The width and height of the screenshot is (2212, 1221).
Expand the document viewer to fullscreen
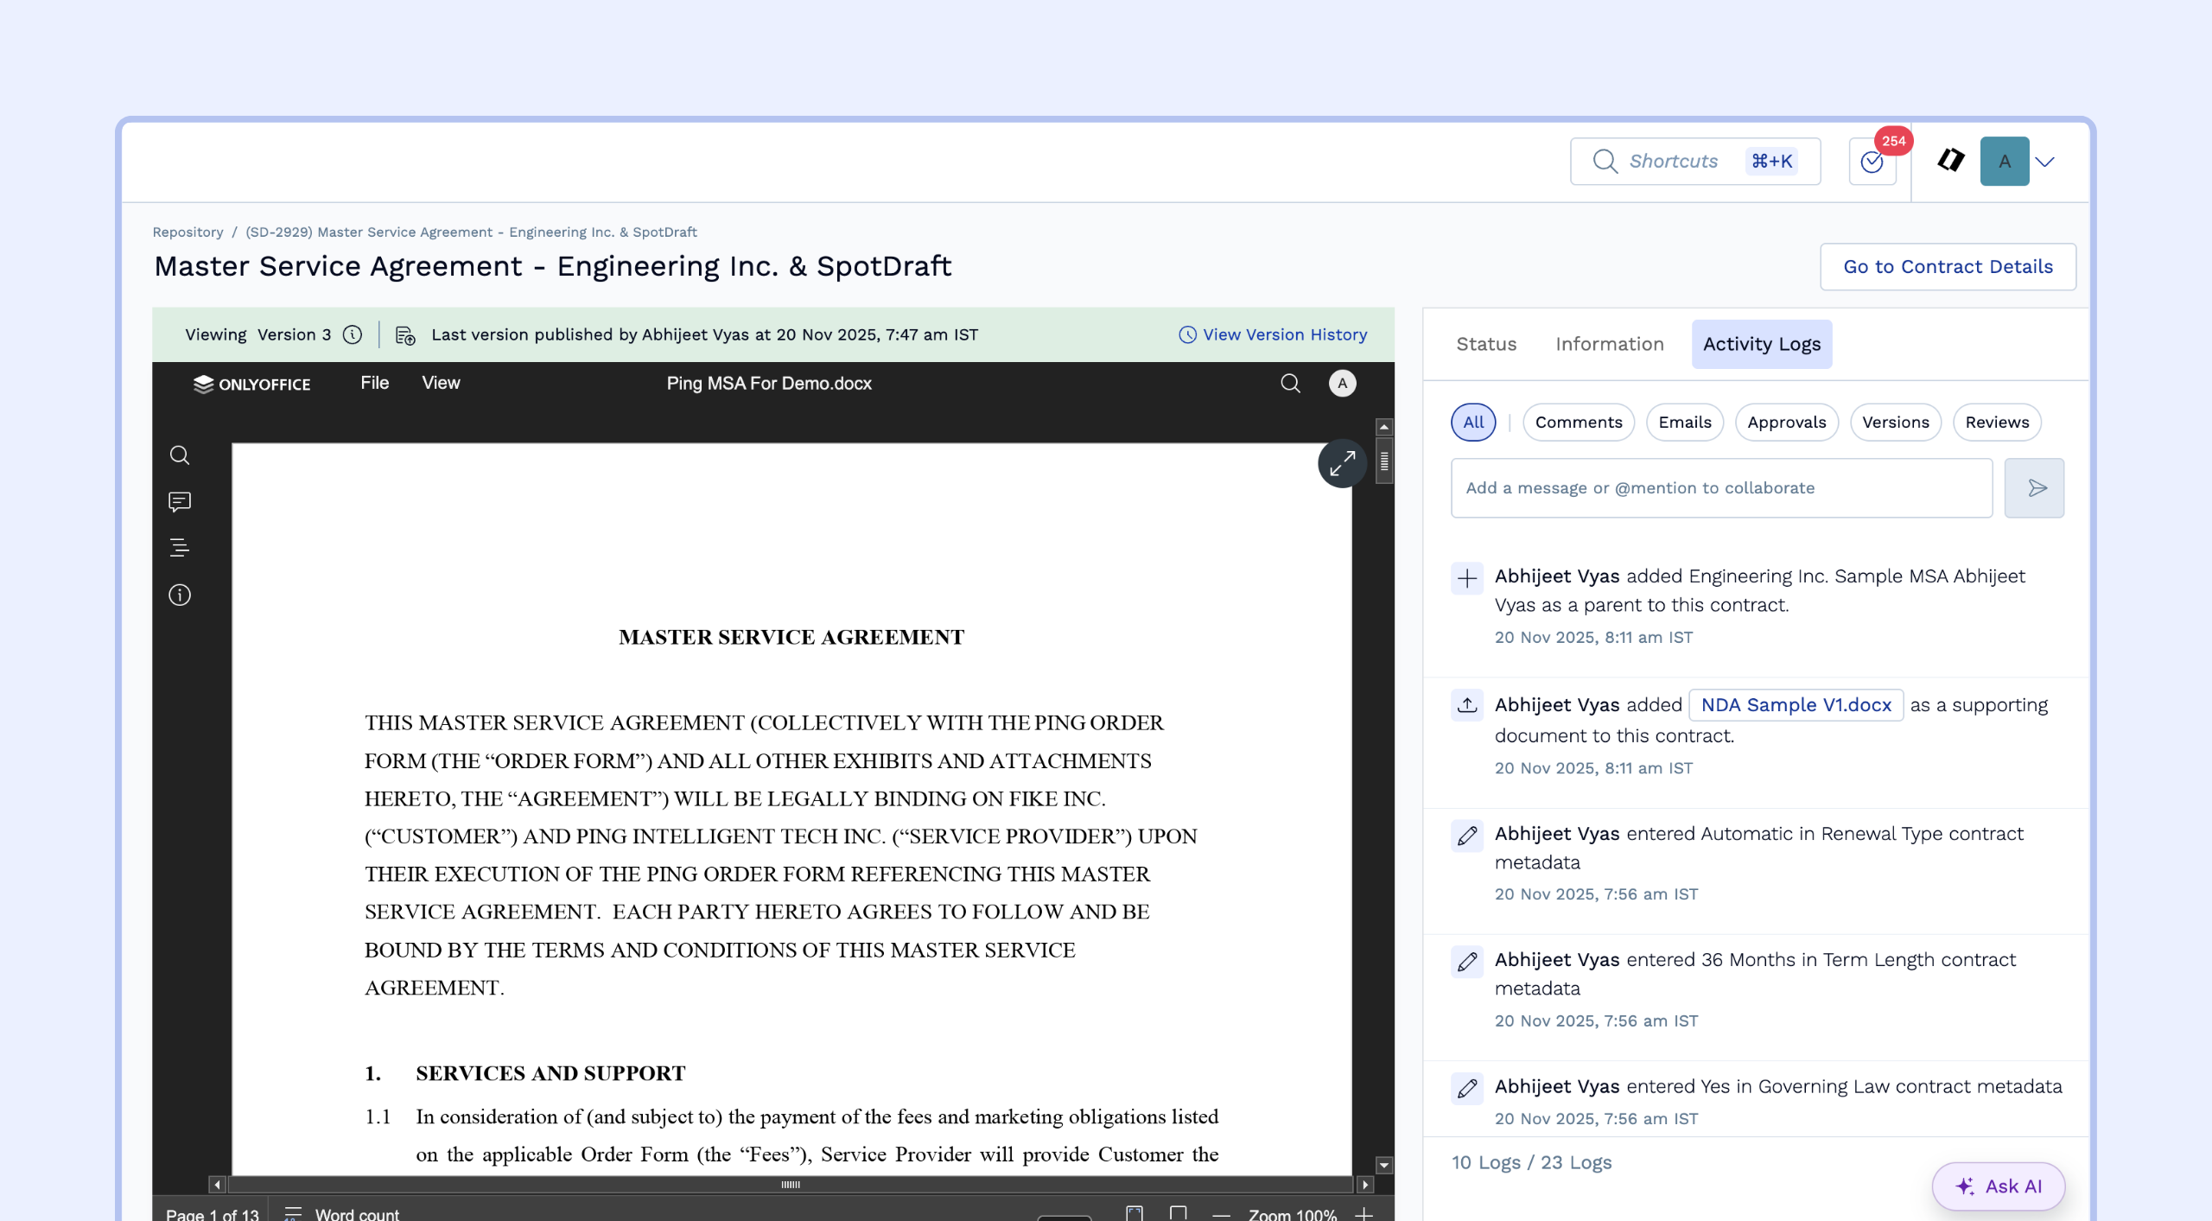(x=1342, y=464)
